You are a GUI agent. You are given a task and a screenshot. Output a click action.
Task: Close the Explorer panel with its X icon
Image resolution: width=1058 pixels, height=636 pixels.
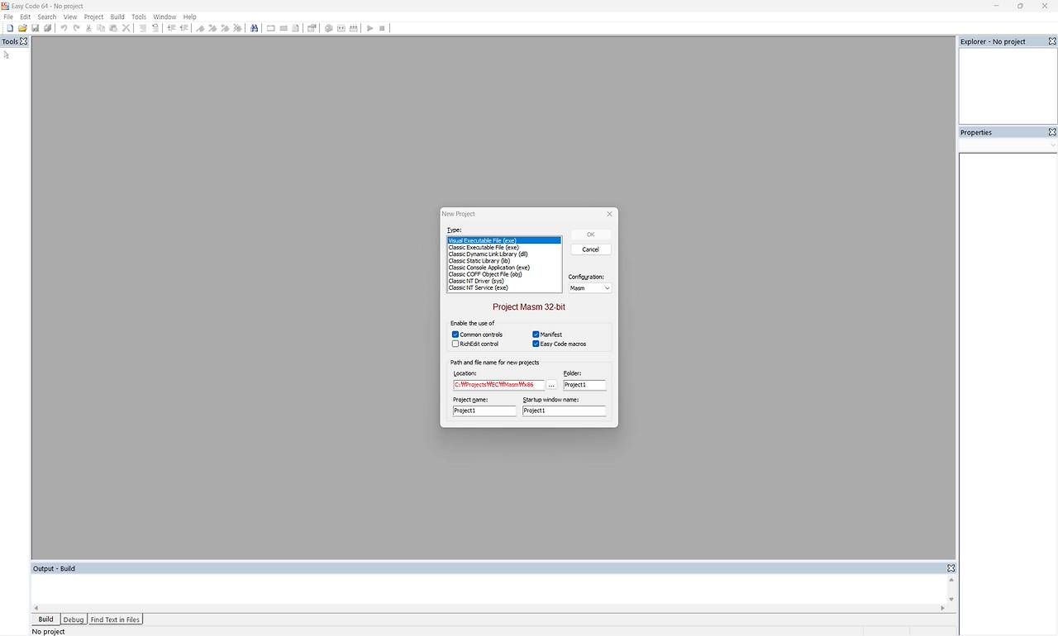pos(1052,41)
